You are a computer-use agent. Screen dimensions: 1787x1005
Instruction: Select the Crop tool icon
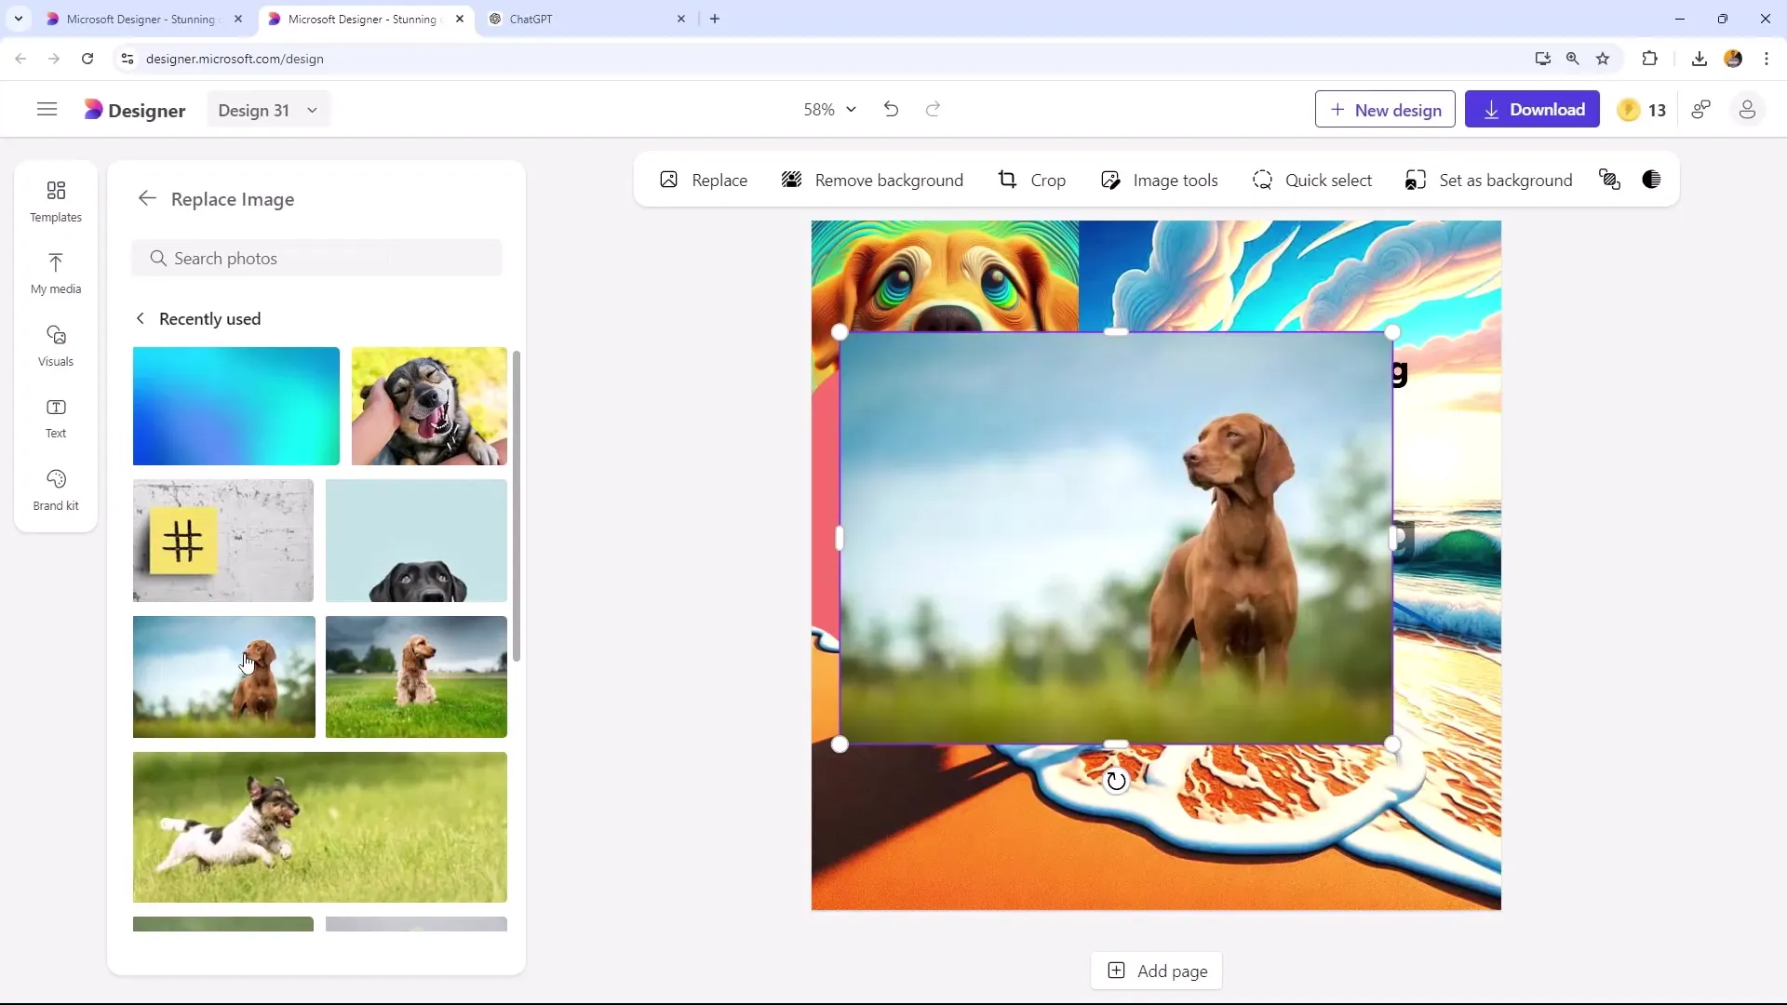click(1006, 181)
